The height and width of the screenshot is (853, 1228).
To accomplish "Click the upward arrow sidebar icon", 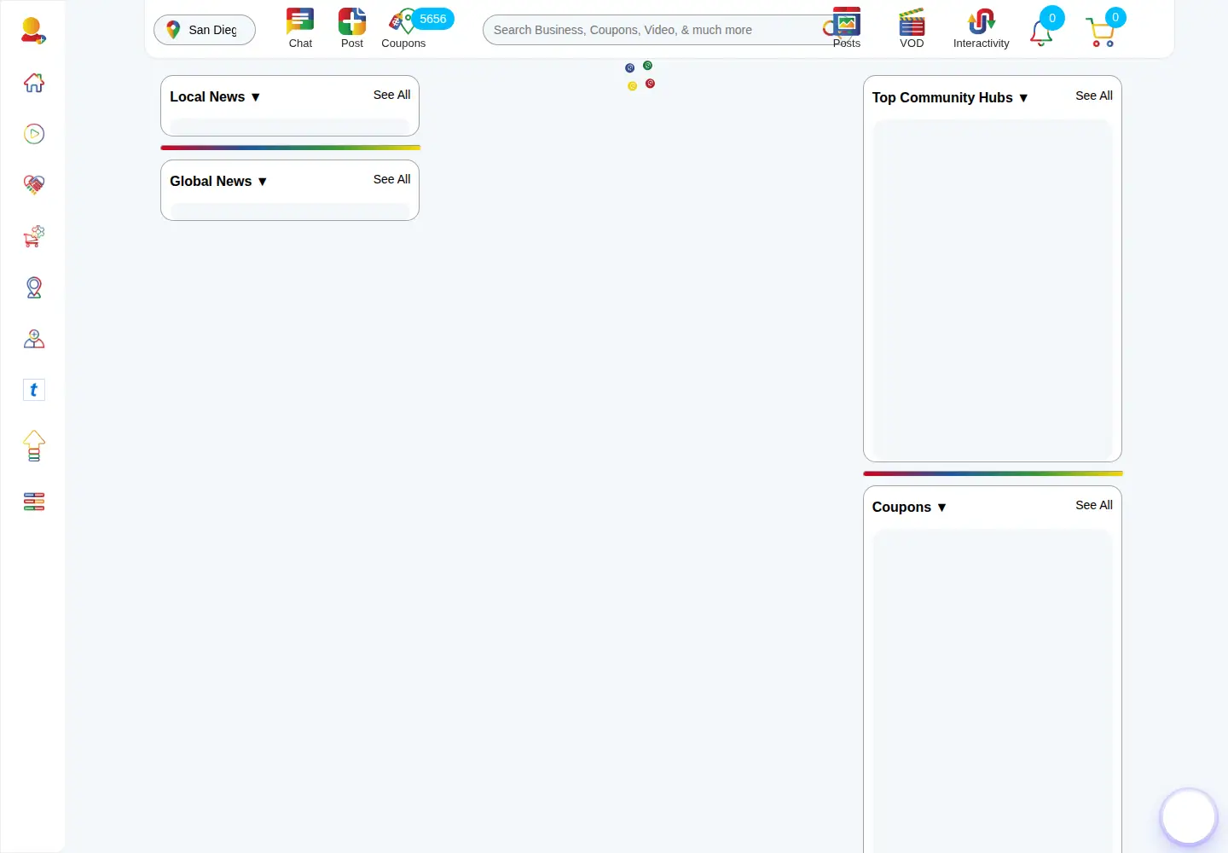I will [x=33, y=445].
